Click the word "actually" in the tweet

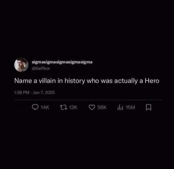[x=126, y=81]
